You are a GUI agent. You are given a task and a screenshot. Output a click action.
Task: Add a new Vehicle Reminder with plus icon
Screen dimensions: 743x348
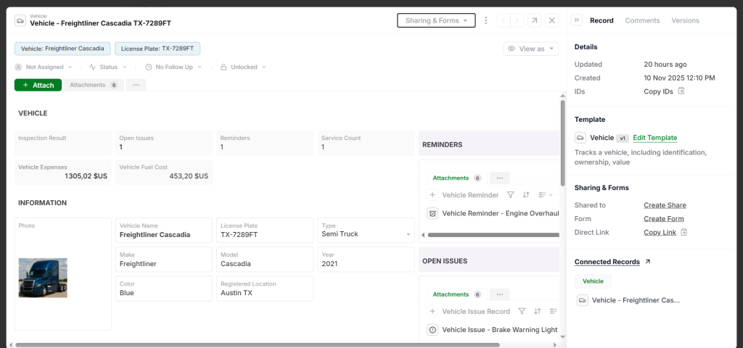432,194
